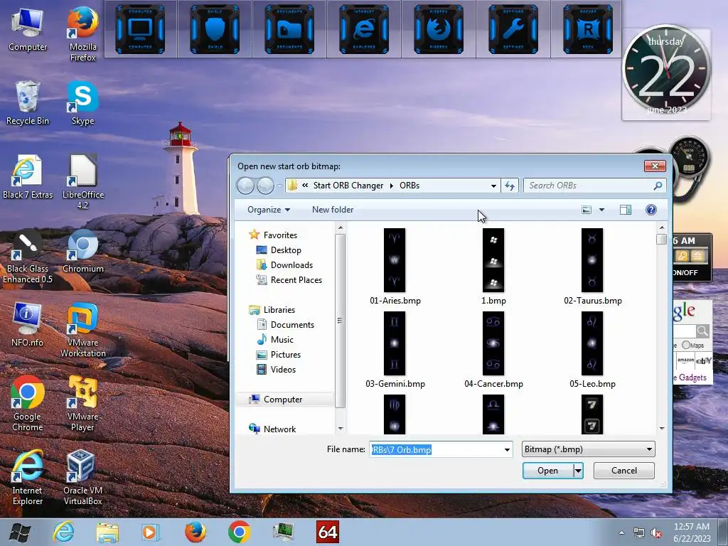728x546 pixels.
Task: Open the Settings wrench dock icon
Action: pos(513,29)
